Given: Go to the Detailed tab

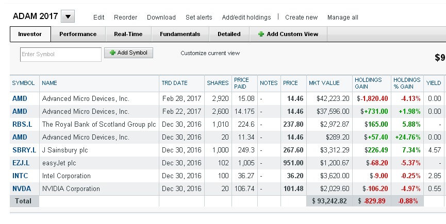Looking at the screenshot, I should pos(229,34).
